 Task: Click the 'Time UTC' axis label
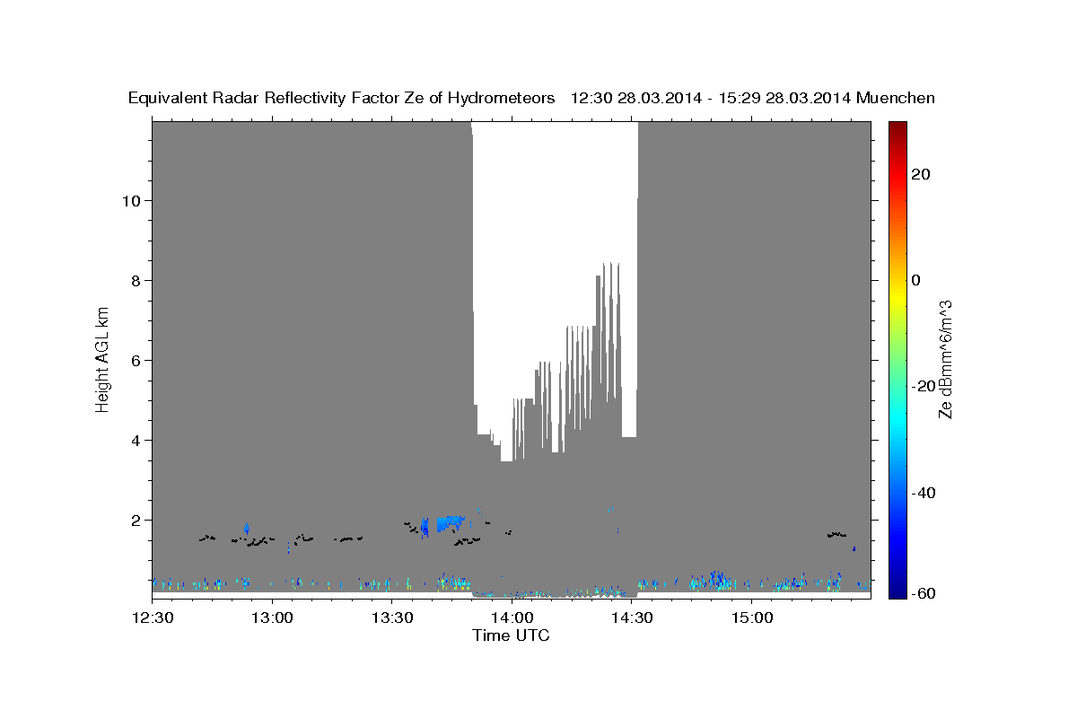coord(512,635)
